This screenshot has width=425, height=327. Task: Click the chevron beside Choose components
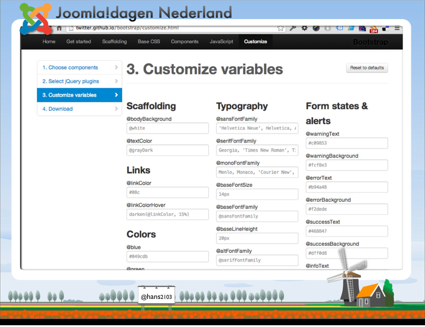tap(116, 67)
